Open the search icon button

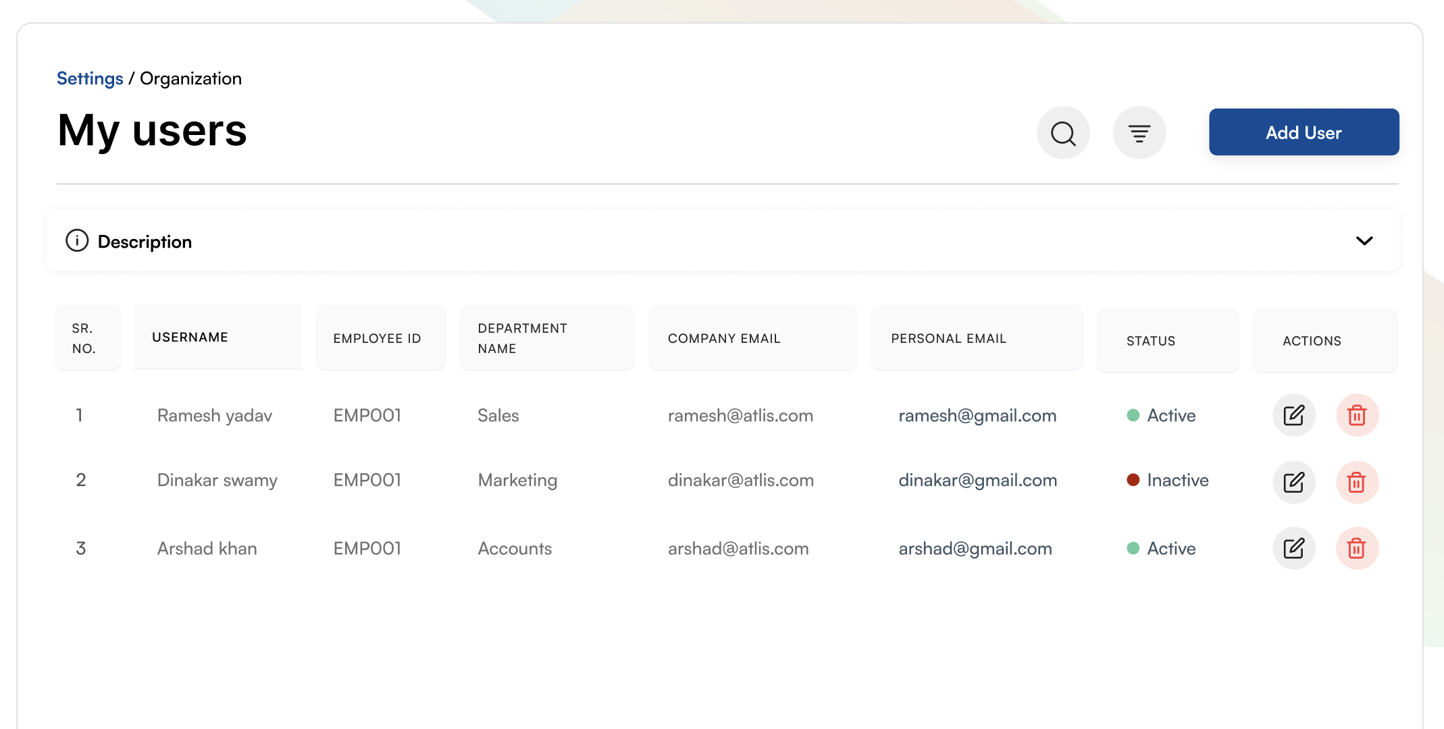1063,133
